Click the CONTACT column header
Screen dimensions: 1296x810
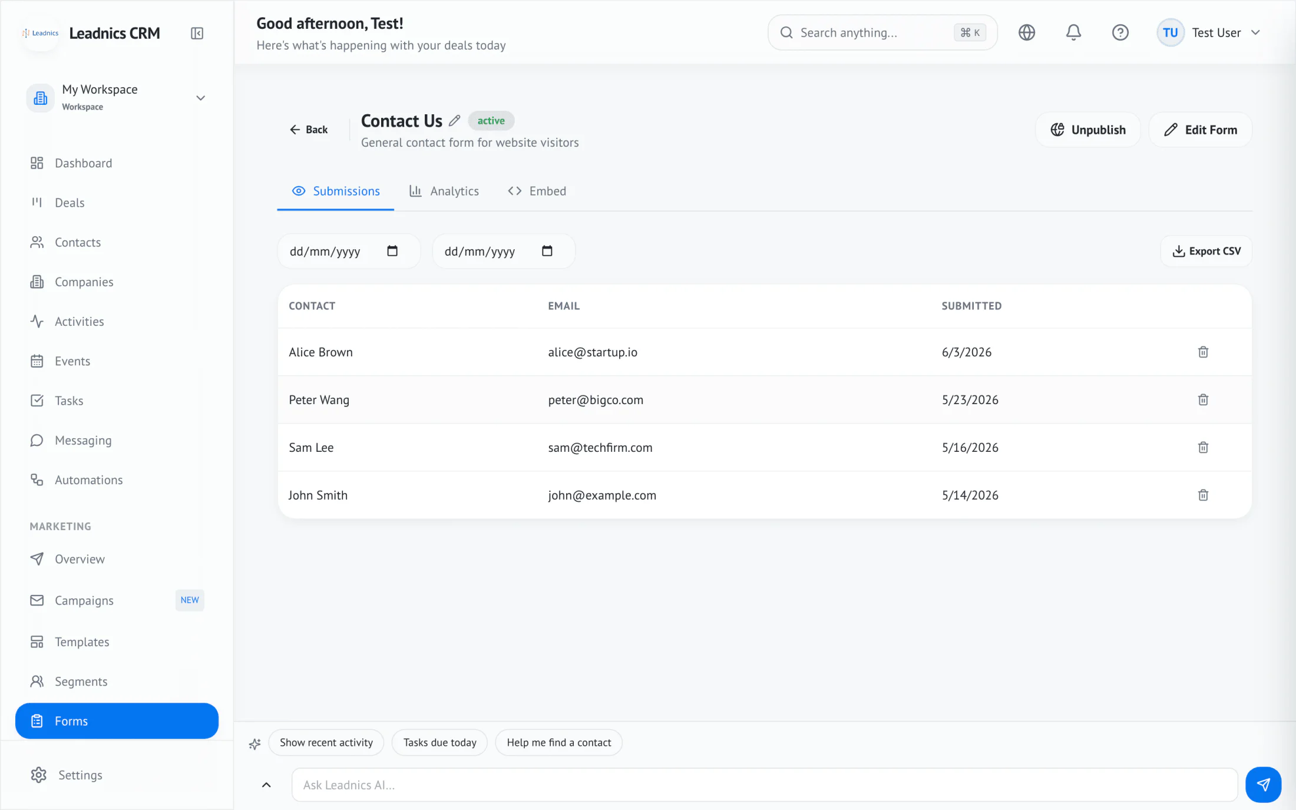[x=312, y=306]
